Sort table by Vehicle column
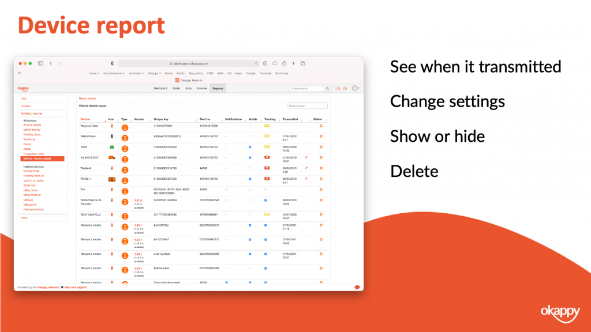Screen dimensions: 591x332 pyautogui.click(x=85, y=119)
